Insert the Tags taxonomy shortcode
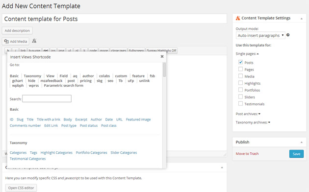This screenshot has height=192, width=309. (x=33, y=153)
